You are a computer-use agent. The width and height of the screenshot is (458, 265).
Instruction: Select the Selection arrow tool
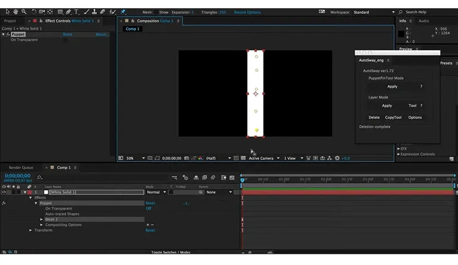click(8, 11)
